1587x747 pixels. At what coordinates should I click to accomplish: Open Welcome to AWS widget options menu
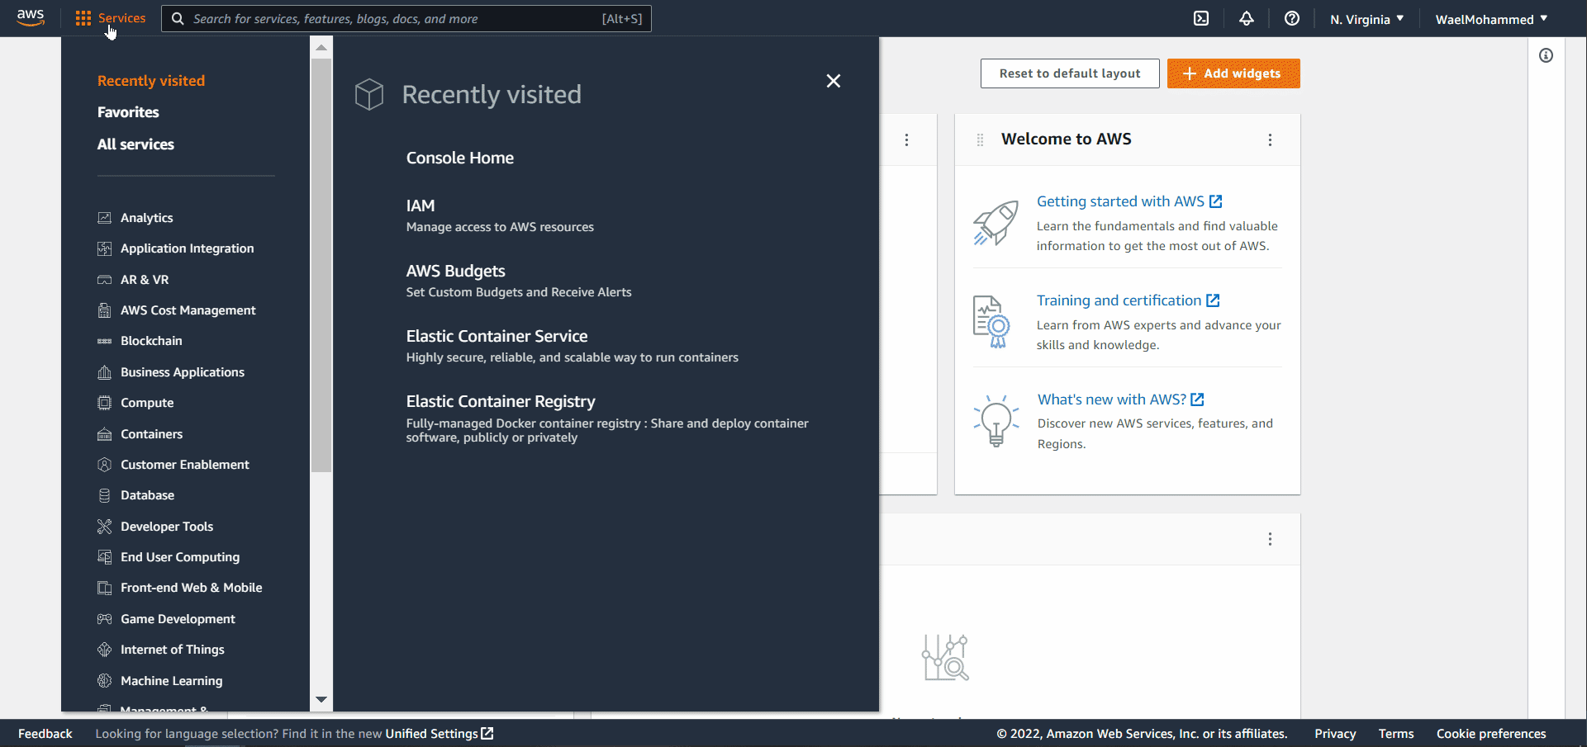tap(1270, 140)
